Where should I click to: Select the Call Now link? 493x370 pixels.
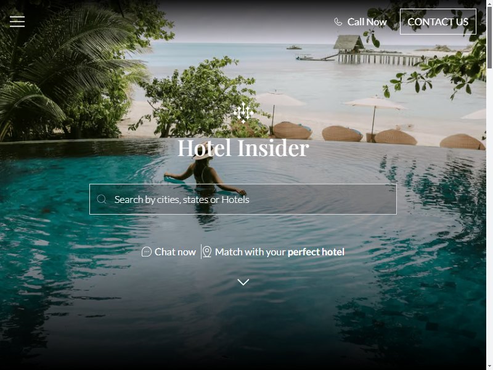point(361,22)
